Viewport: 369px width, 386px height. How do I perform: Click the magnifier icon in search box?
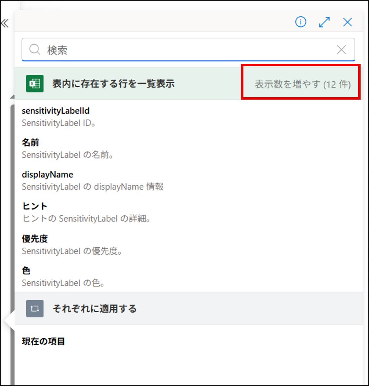[x=34, y=50]
